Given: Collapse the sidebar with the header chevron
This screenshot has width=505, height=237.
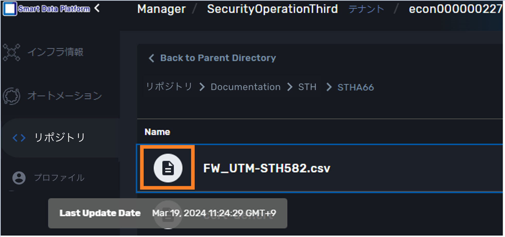Looking at the screenshot, I should point(97,8).
